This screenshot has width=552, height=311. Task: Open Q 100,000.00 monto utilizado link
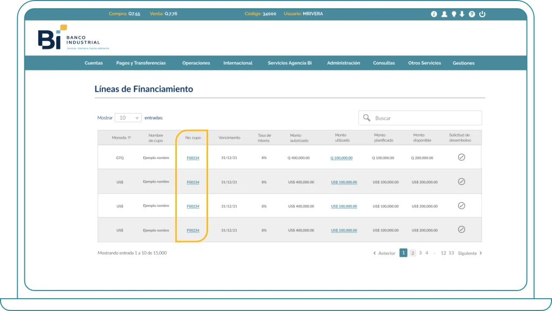341,158
